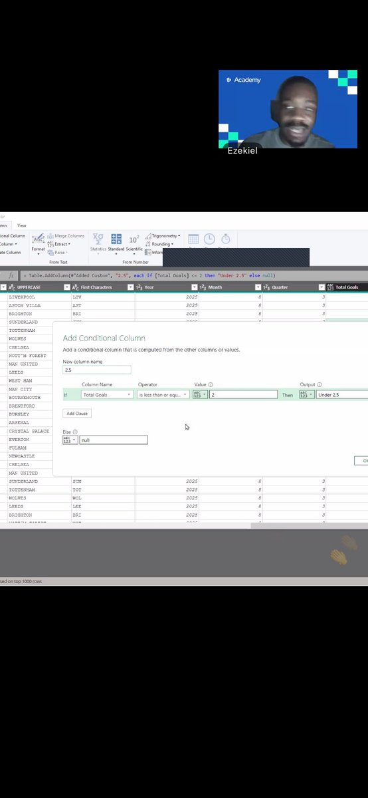Image resolution: width=368 pixels, height=798 pixels.
Task: Click the Else field containing null
Action: 114,440
